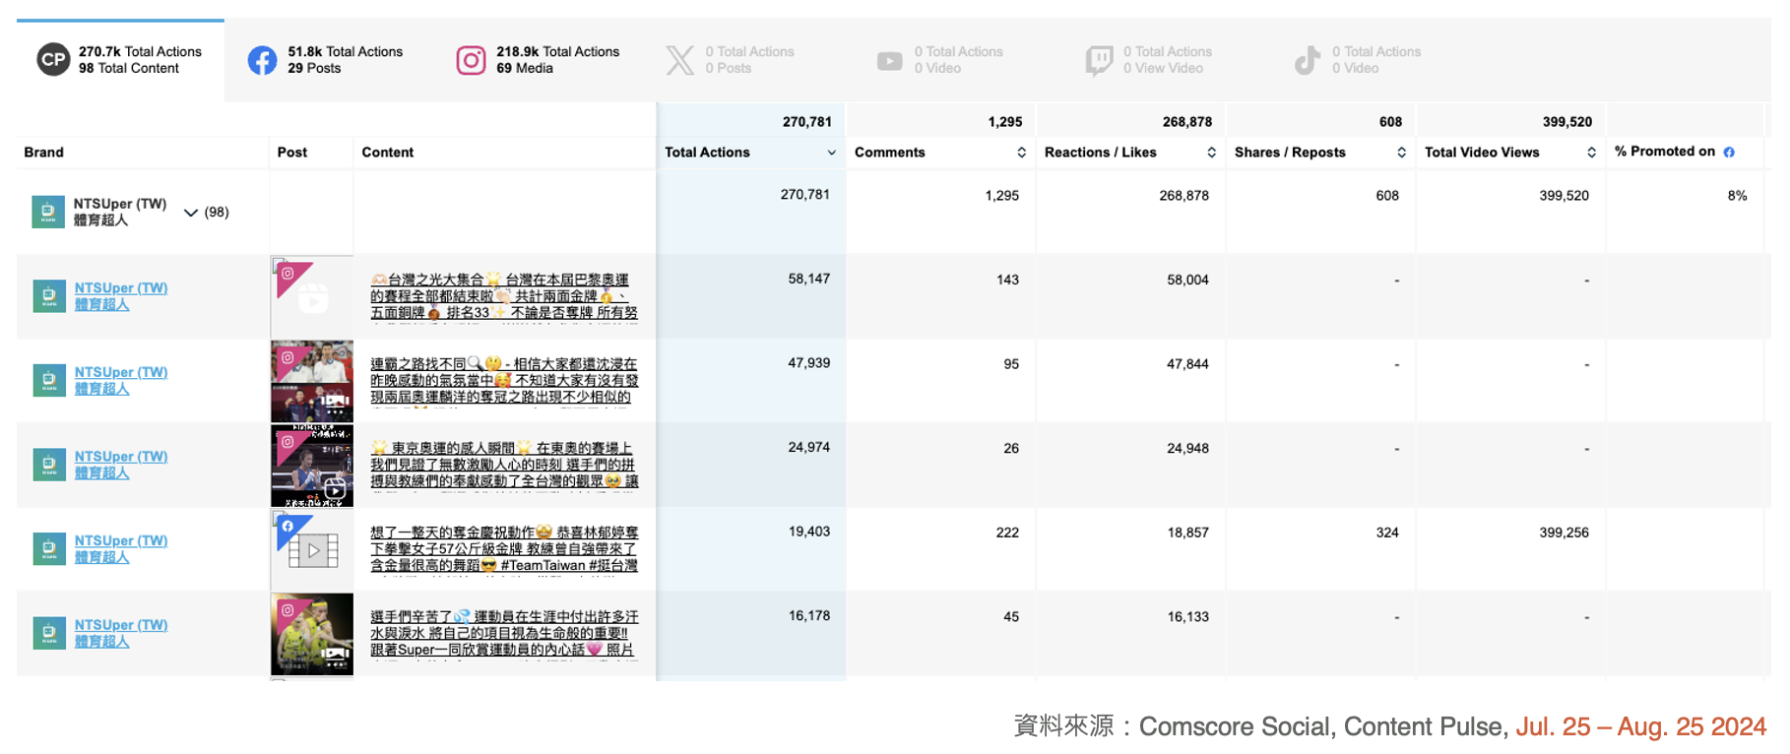
Task: Click the brand logo in the 58,147 row
Action: 48,296
